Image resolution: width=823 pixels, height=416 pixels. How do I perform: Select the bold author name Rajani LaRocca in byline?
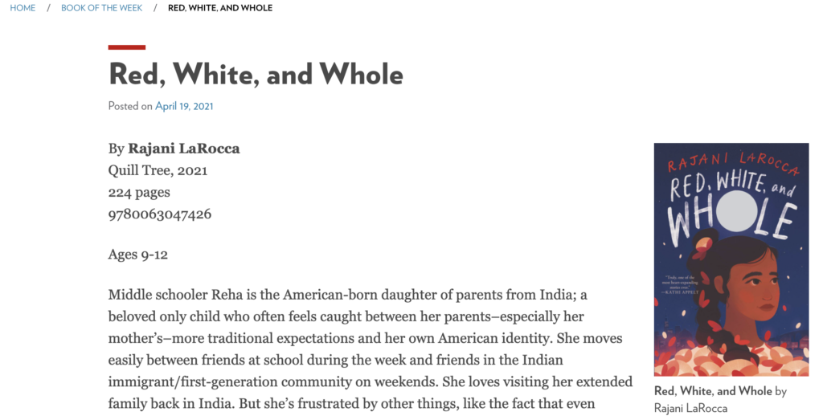(183, 149)
